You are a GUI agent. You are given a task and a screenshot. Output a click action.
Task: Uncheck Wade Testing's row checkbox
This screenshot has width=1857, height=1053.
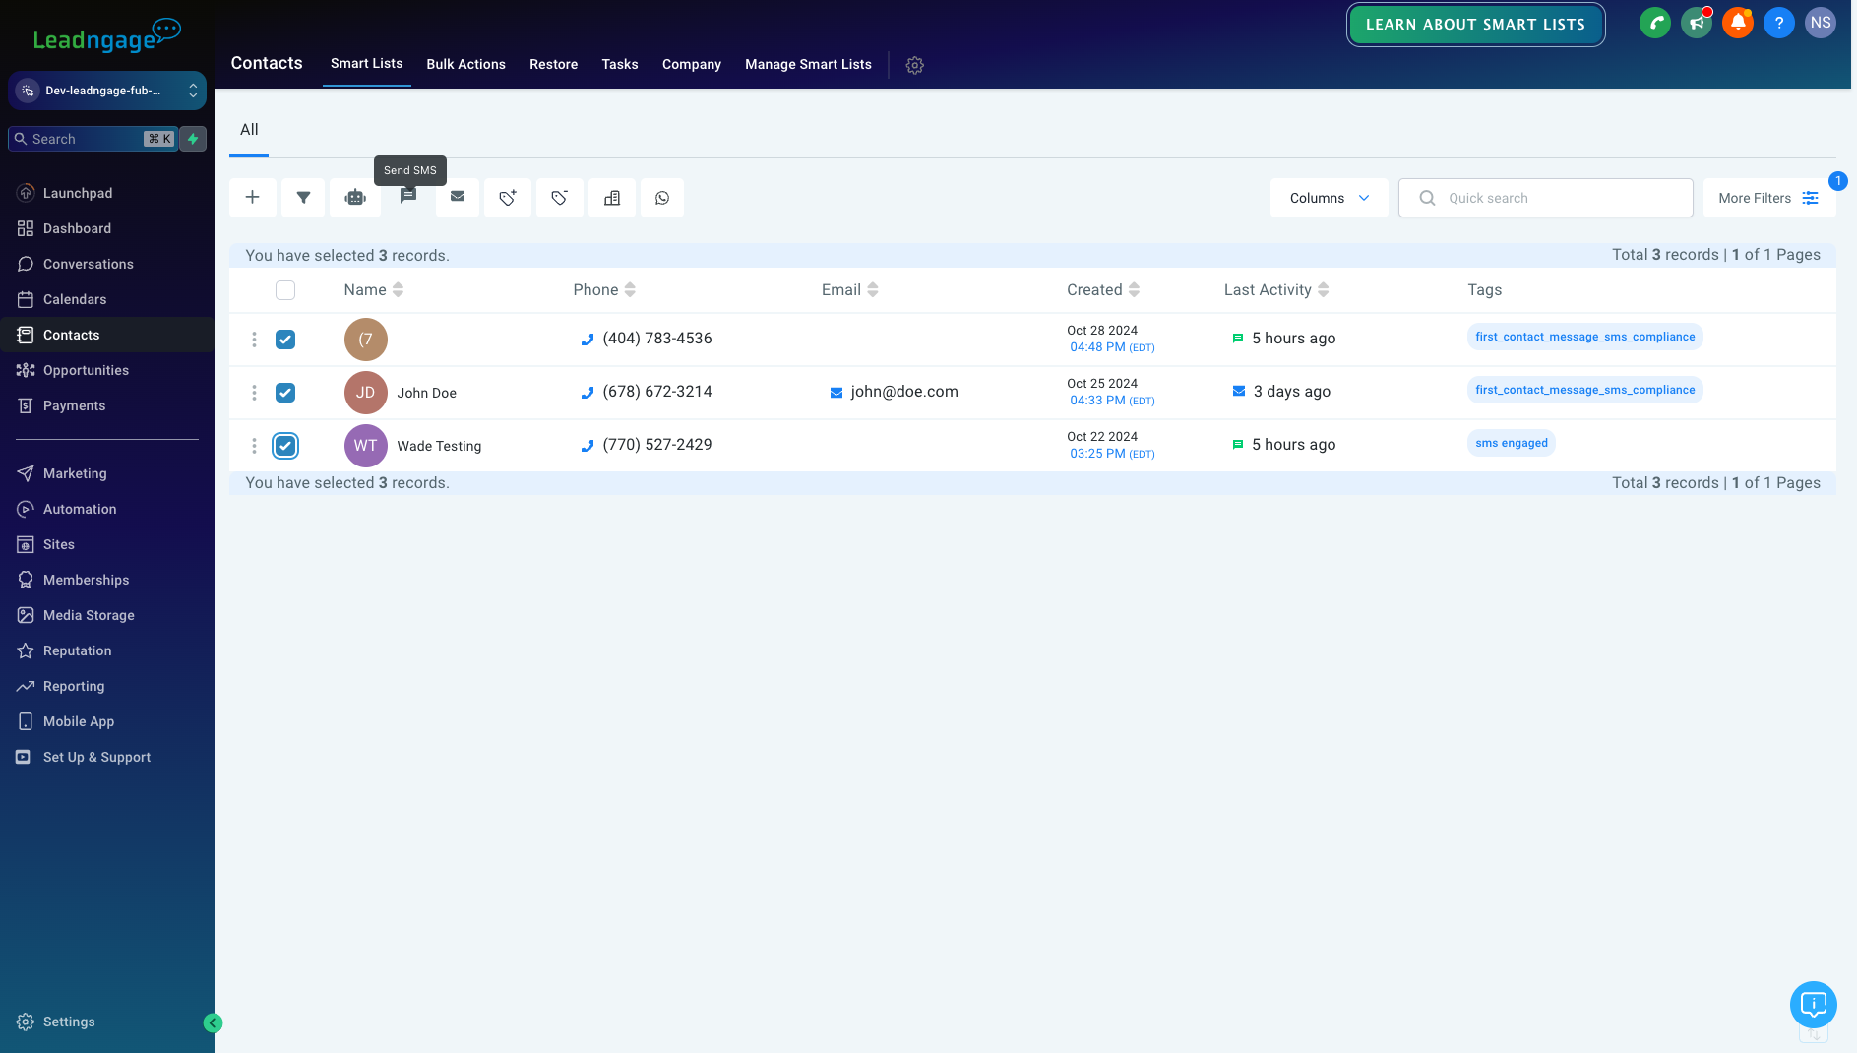click(285, 446)
